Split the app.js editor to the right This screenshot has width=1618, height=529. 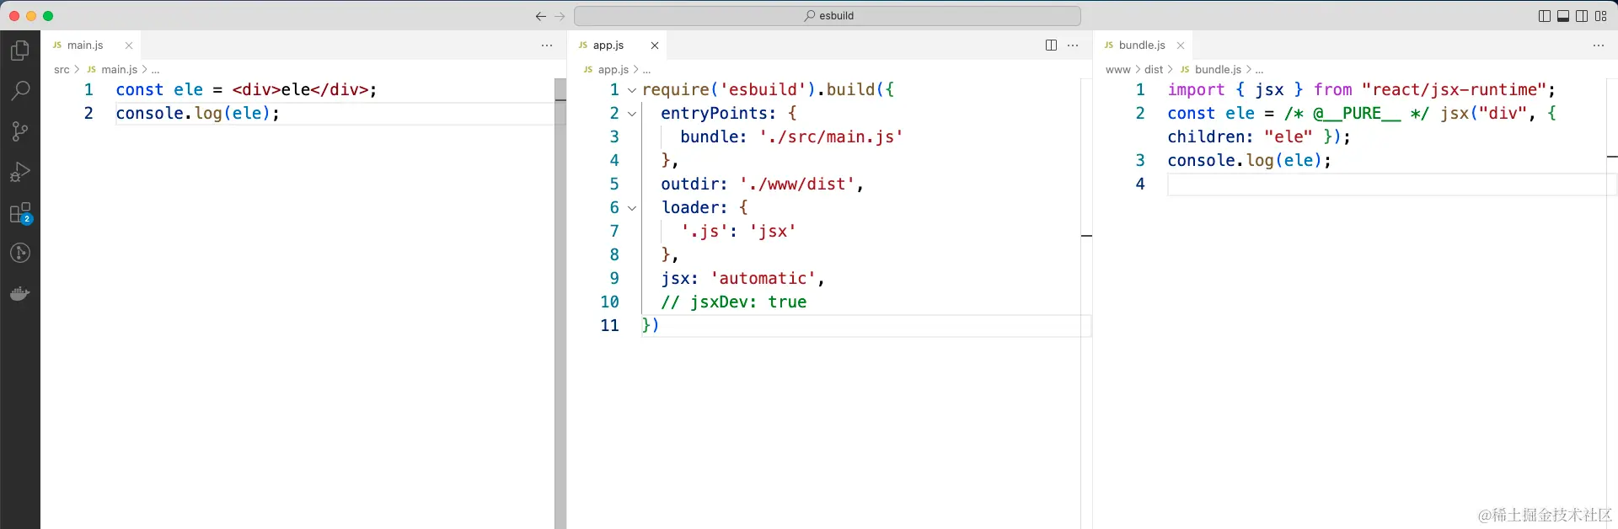(1051, 45)
